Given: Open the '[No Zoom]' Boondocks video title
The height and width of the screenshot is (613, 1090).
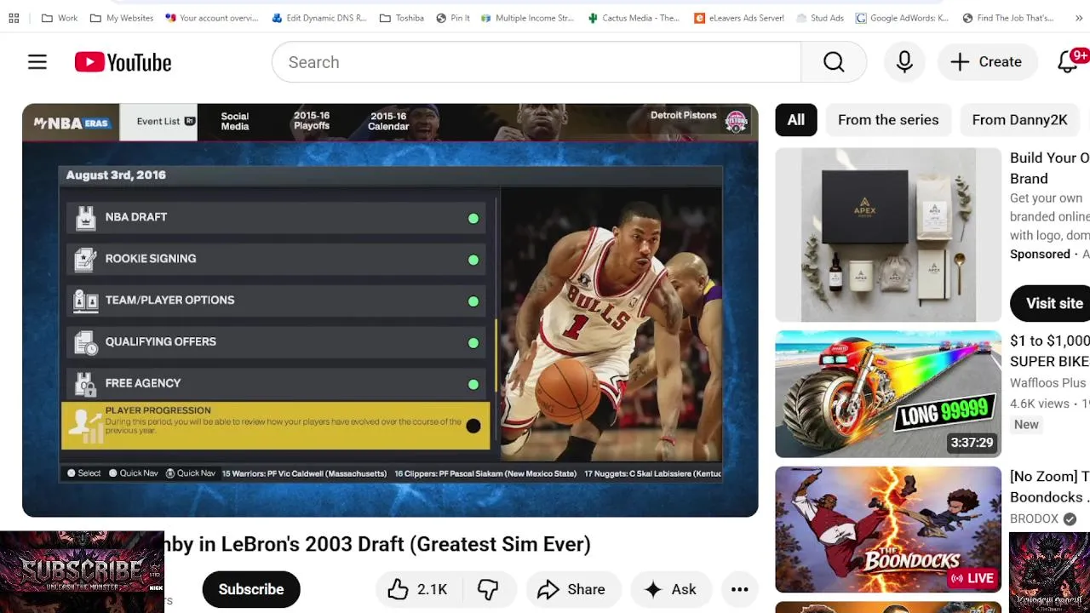Looking at the screenshot, I should pos(1050,487).
